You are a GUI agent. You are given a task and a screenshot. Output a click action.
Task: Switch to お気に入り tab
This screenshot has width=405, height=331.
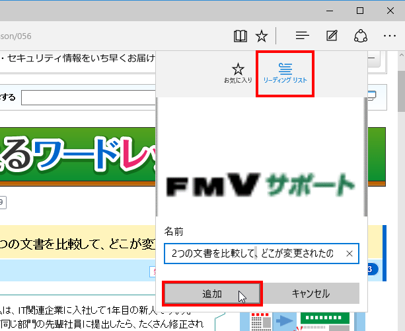(x=238, y=73)
